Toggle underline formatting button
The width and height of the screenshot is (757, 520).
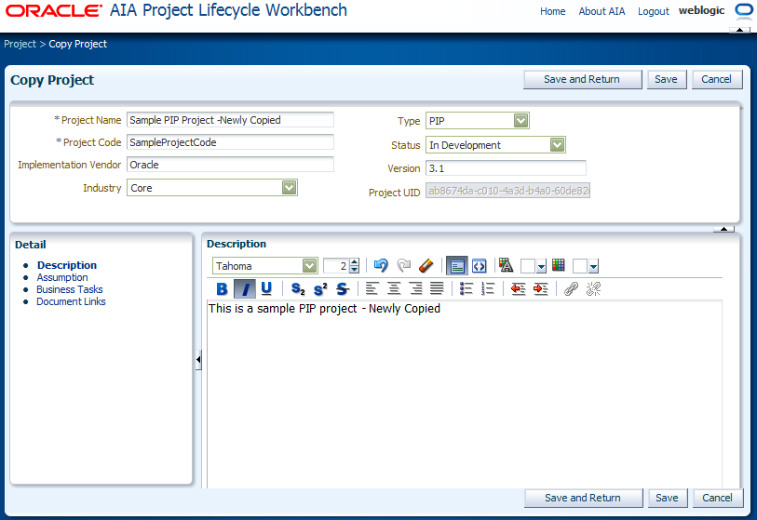[266, 289]
